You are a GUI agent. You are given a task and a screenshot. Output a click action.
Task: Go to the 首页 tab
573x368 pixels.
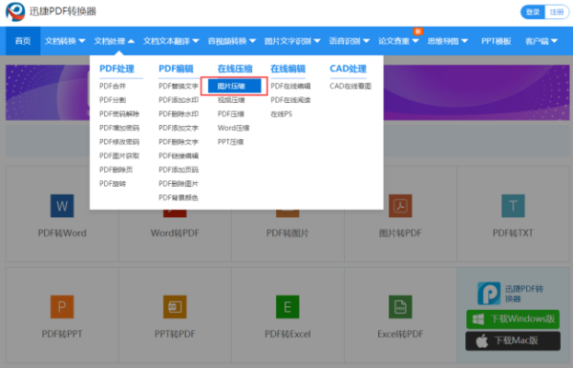click(x=23, y=41)
